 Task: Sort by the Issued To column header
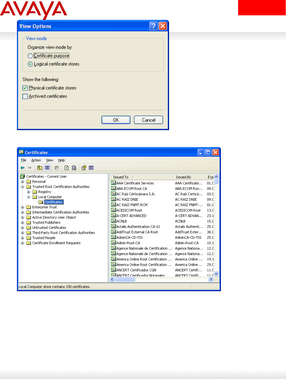(141, 177)
